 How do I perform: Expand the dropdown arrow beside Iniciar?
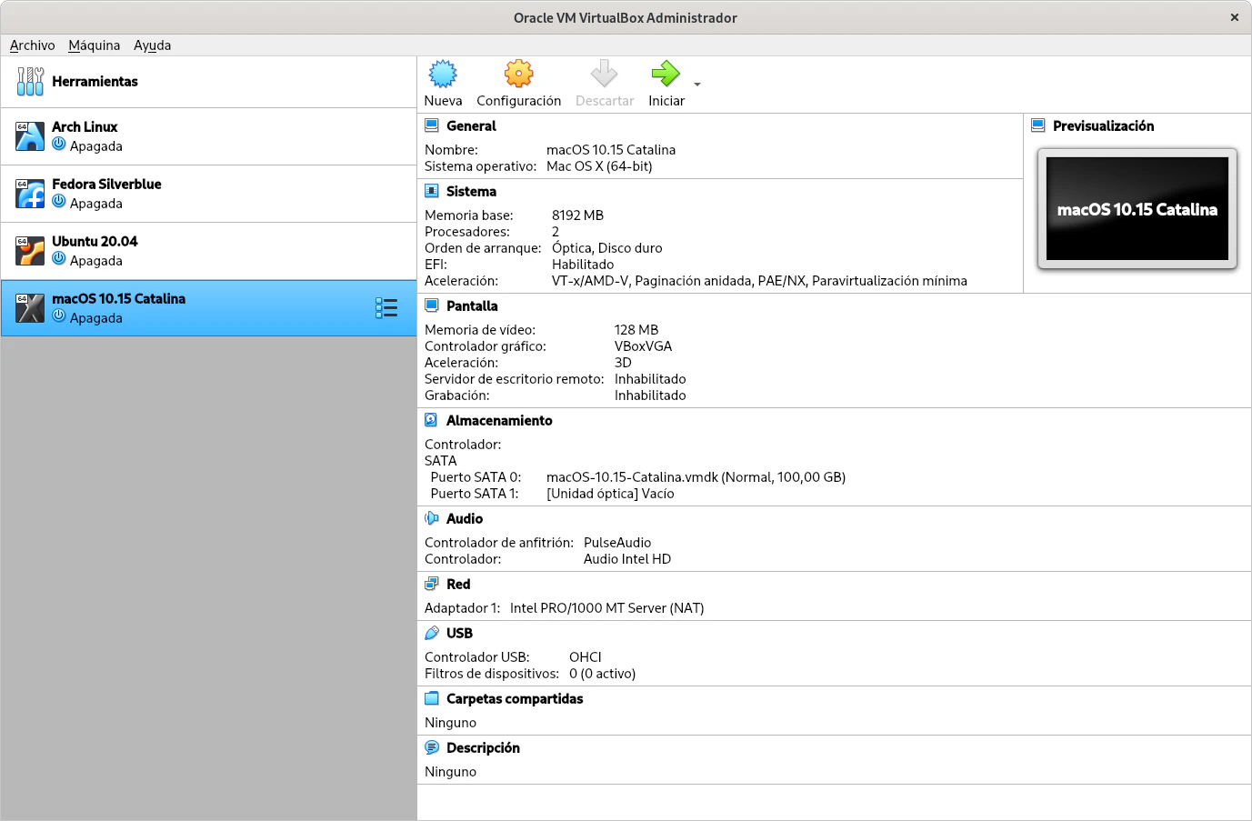[697, 85]
